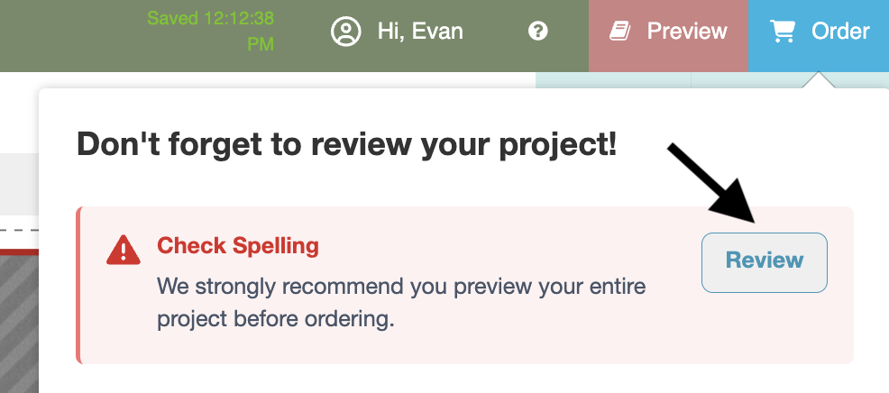This screenshot has width=889, height=393.
Task: Click the preview recommendation description text
Action: pos(401,302)
